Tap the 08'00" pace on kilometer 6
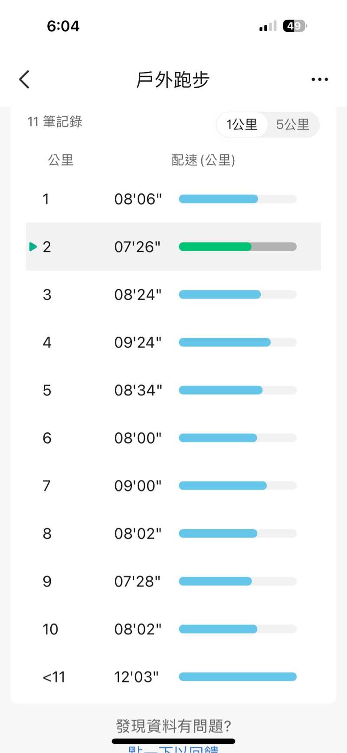The width and height of the screenshot is (347, 753). (138, 438)
